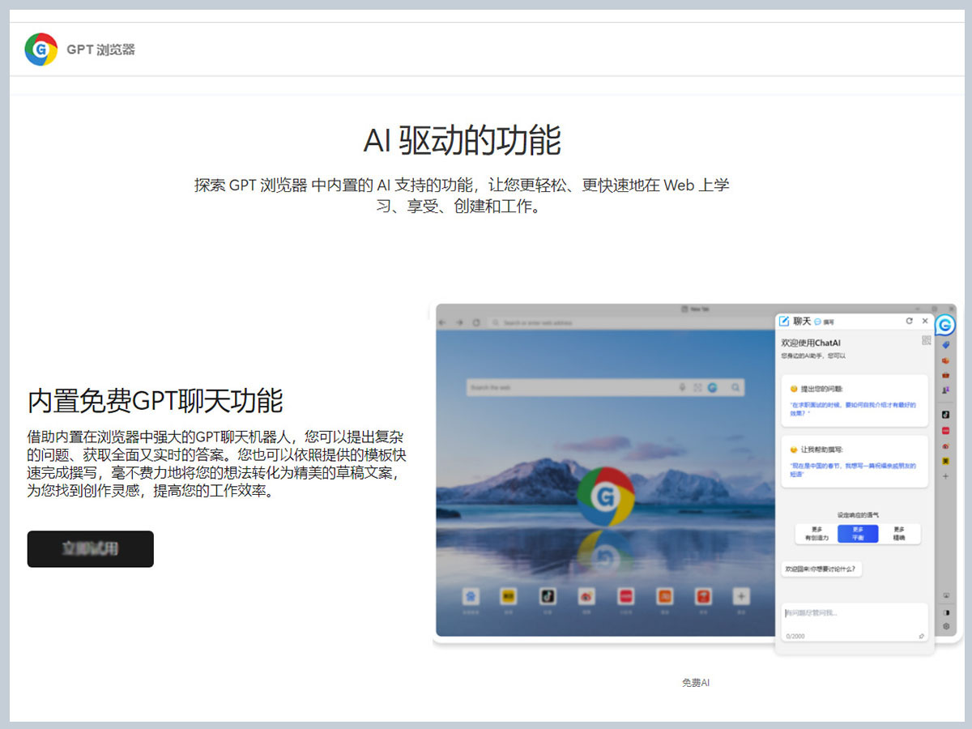
Task: Select the 更多平衡 tone option
Action: pyautogui.click(x=858, y=534)
